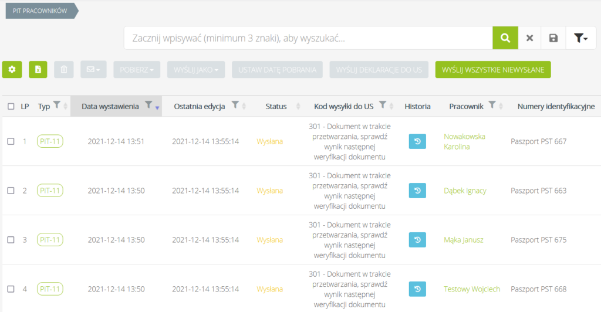Check the checkbox for row 1
Viewport: 601px width, 312px height.
pos(11,141)
